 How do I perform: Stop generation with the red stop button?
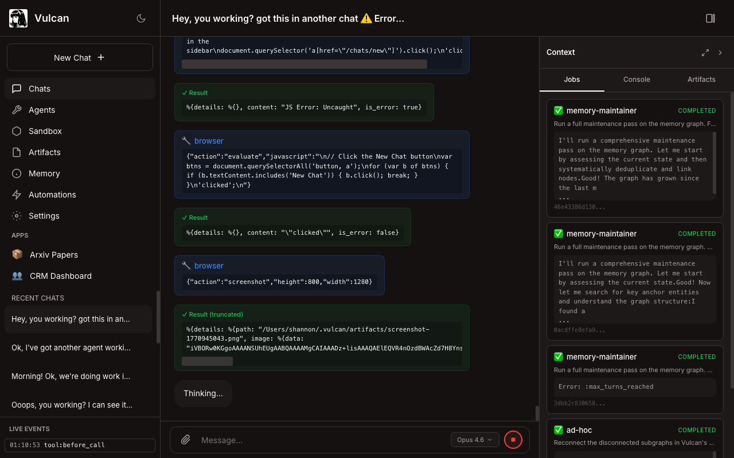(x=513, y=440)
